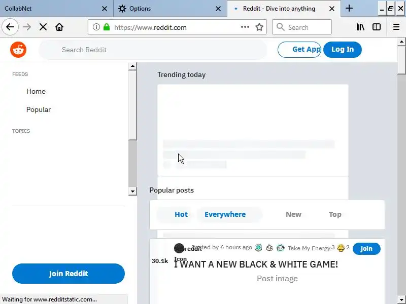
Task: Click the 6 hours ago timestamp
Action: pos(236,247)
